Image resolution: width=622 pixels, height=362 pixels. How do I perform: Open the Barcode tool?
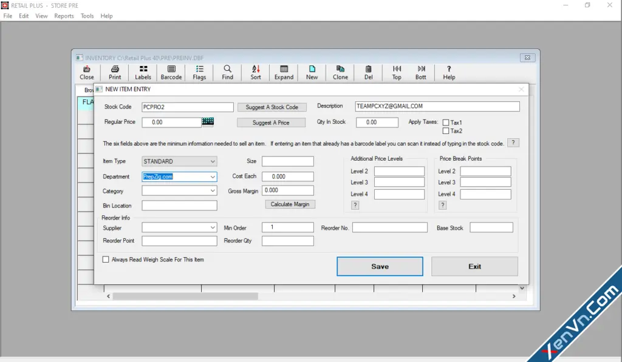pos(171,73)
